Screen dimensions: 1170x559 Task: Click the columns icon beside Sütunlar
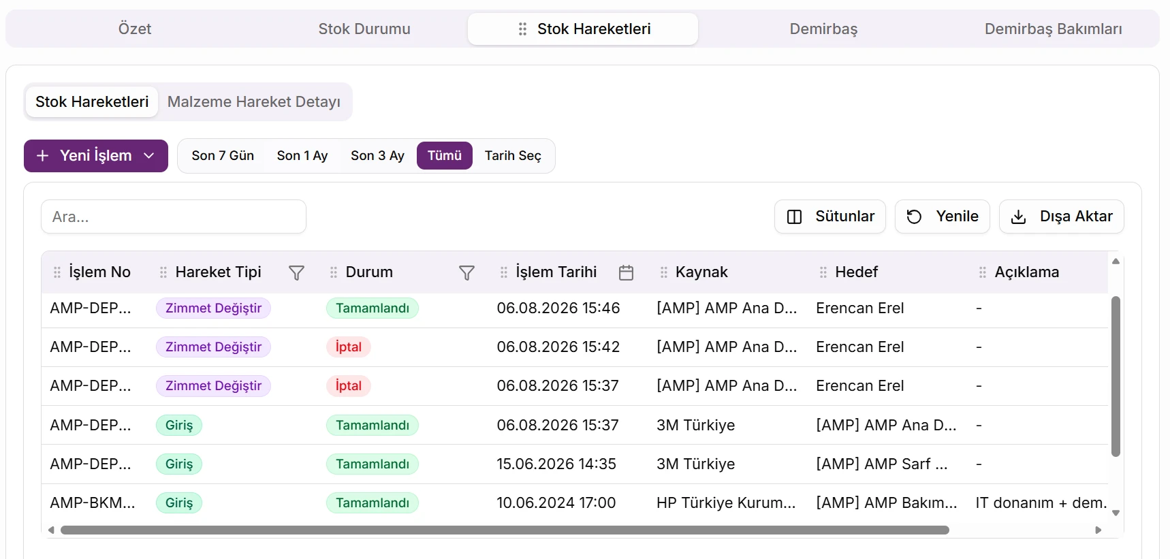[794, 217]
